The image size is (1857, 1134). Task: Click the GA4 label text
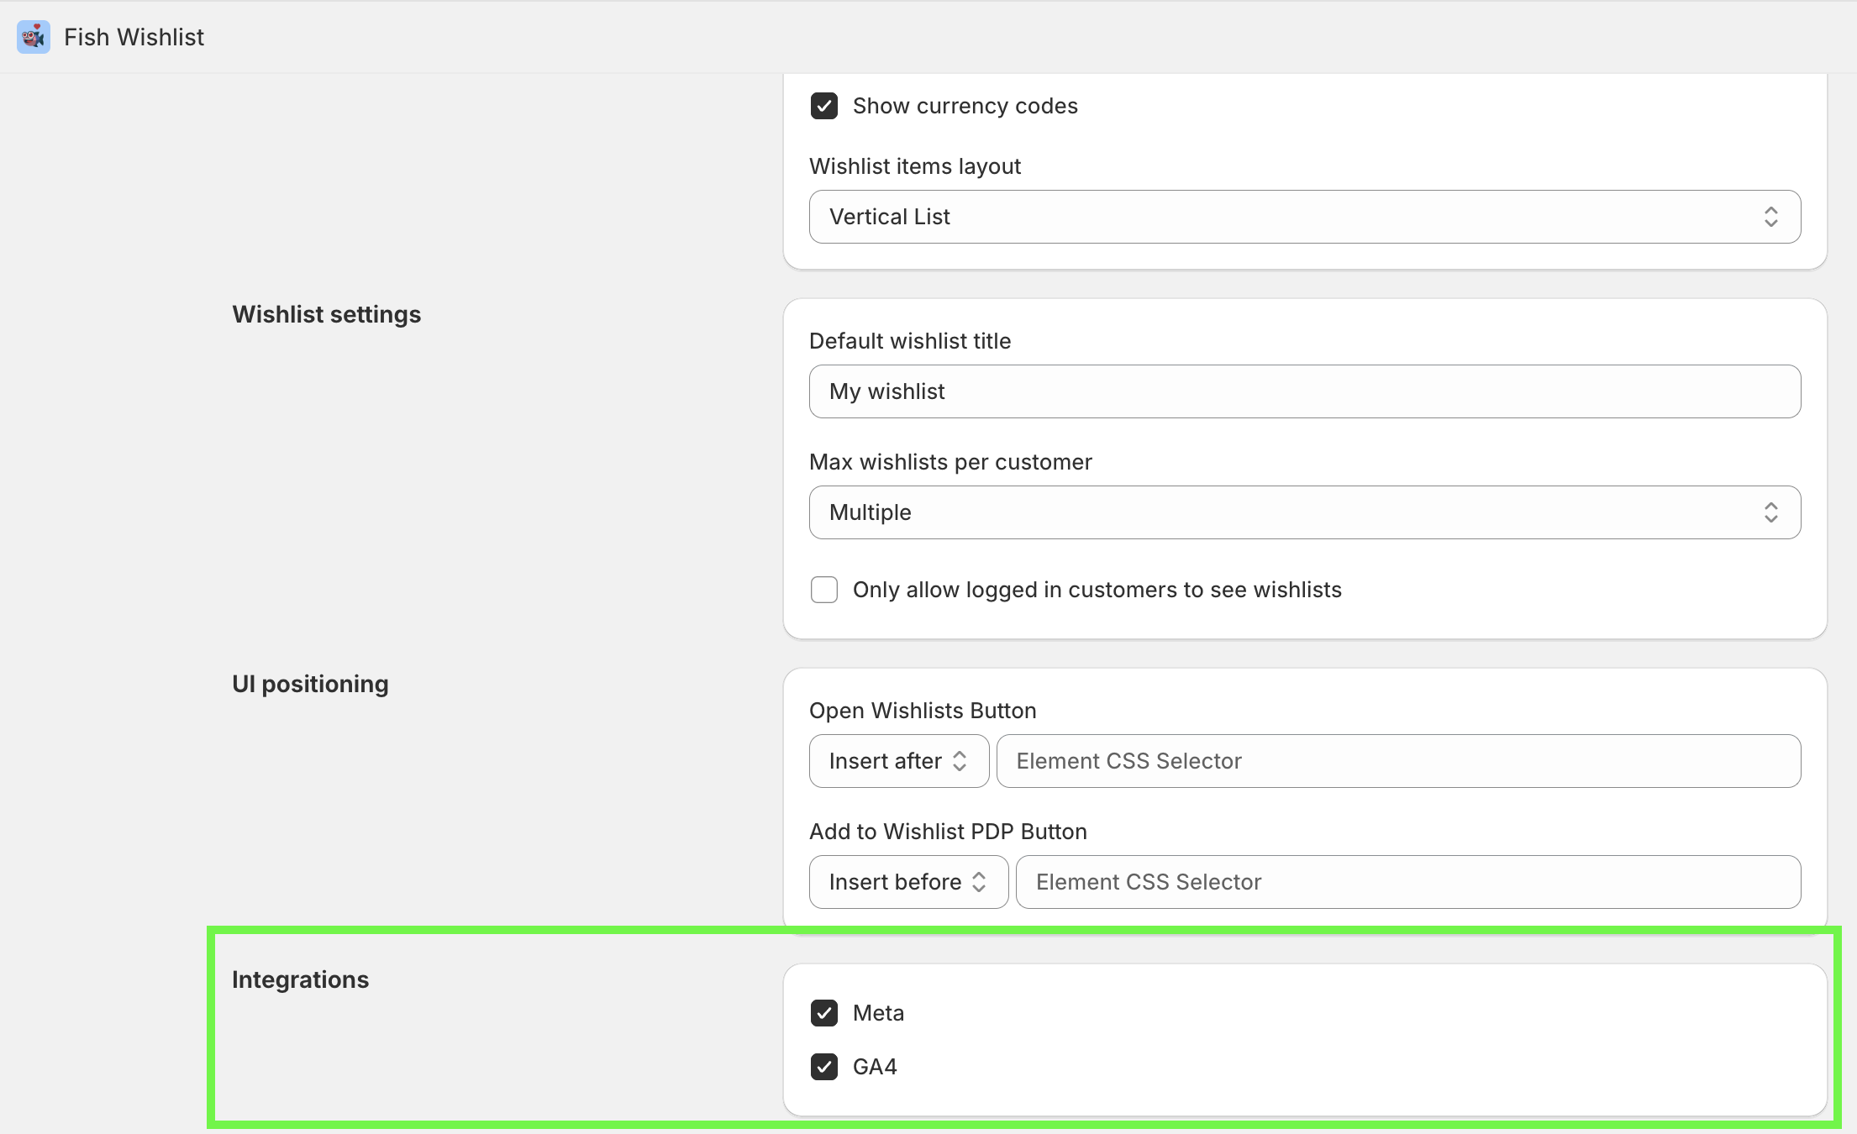[875, 1067]
